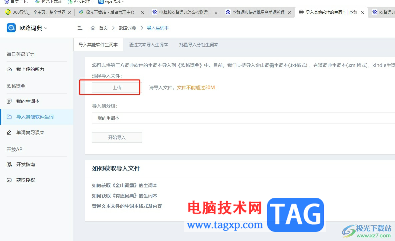Click the home icon in the breadcrumb

[x=93, y=28]
